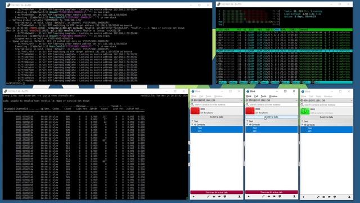Click F10 Quit in htop footer
This screenshot has width=360, height=203.
(x=315, y=82)
